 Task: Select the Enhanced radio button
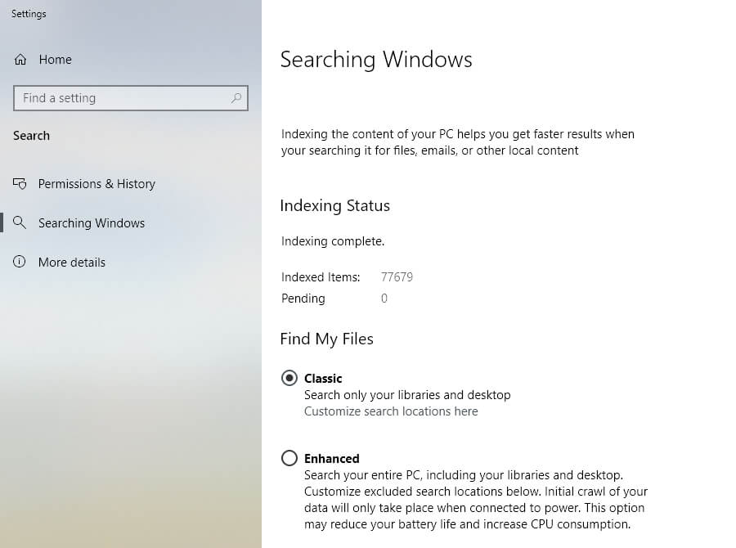tap(289, 458)
